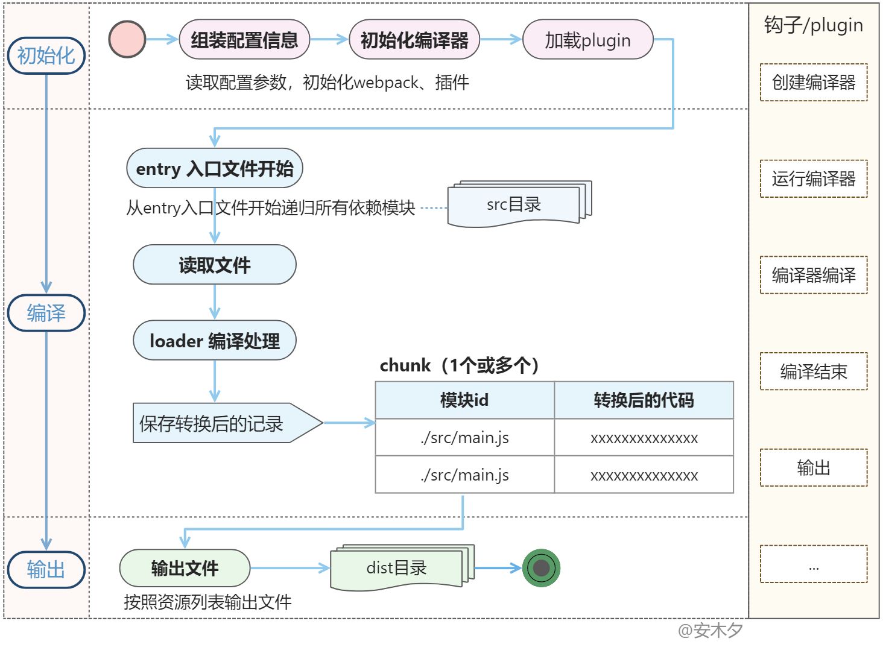Select the loader 编译处理 node

coord(215,341)
